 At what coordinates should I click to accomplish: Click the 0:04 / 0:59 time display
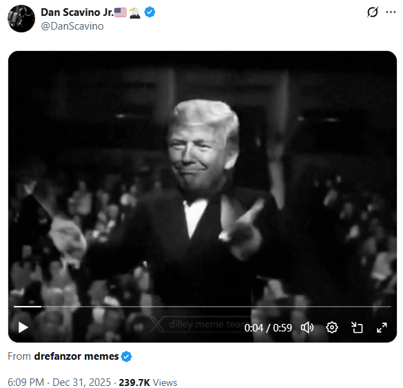click(268, 328)
